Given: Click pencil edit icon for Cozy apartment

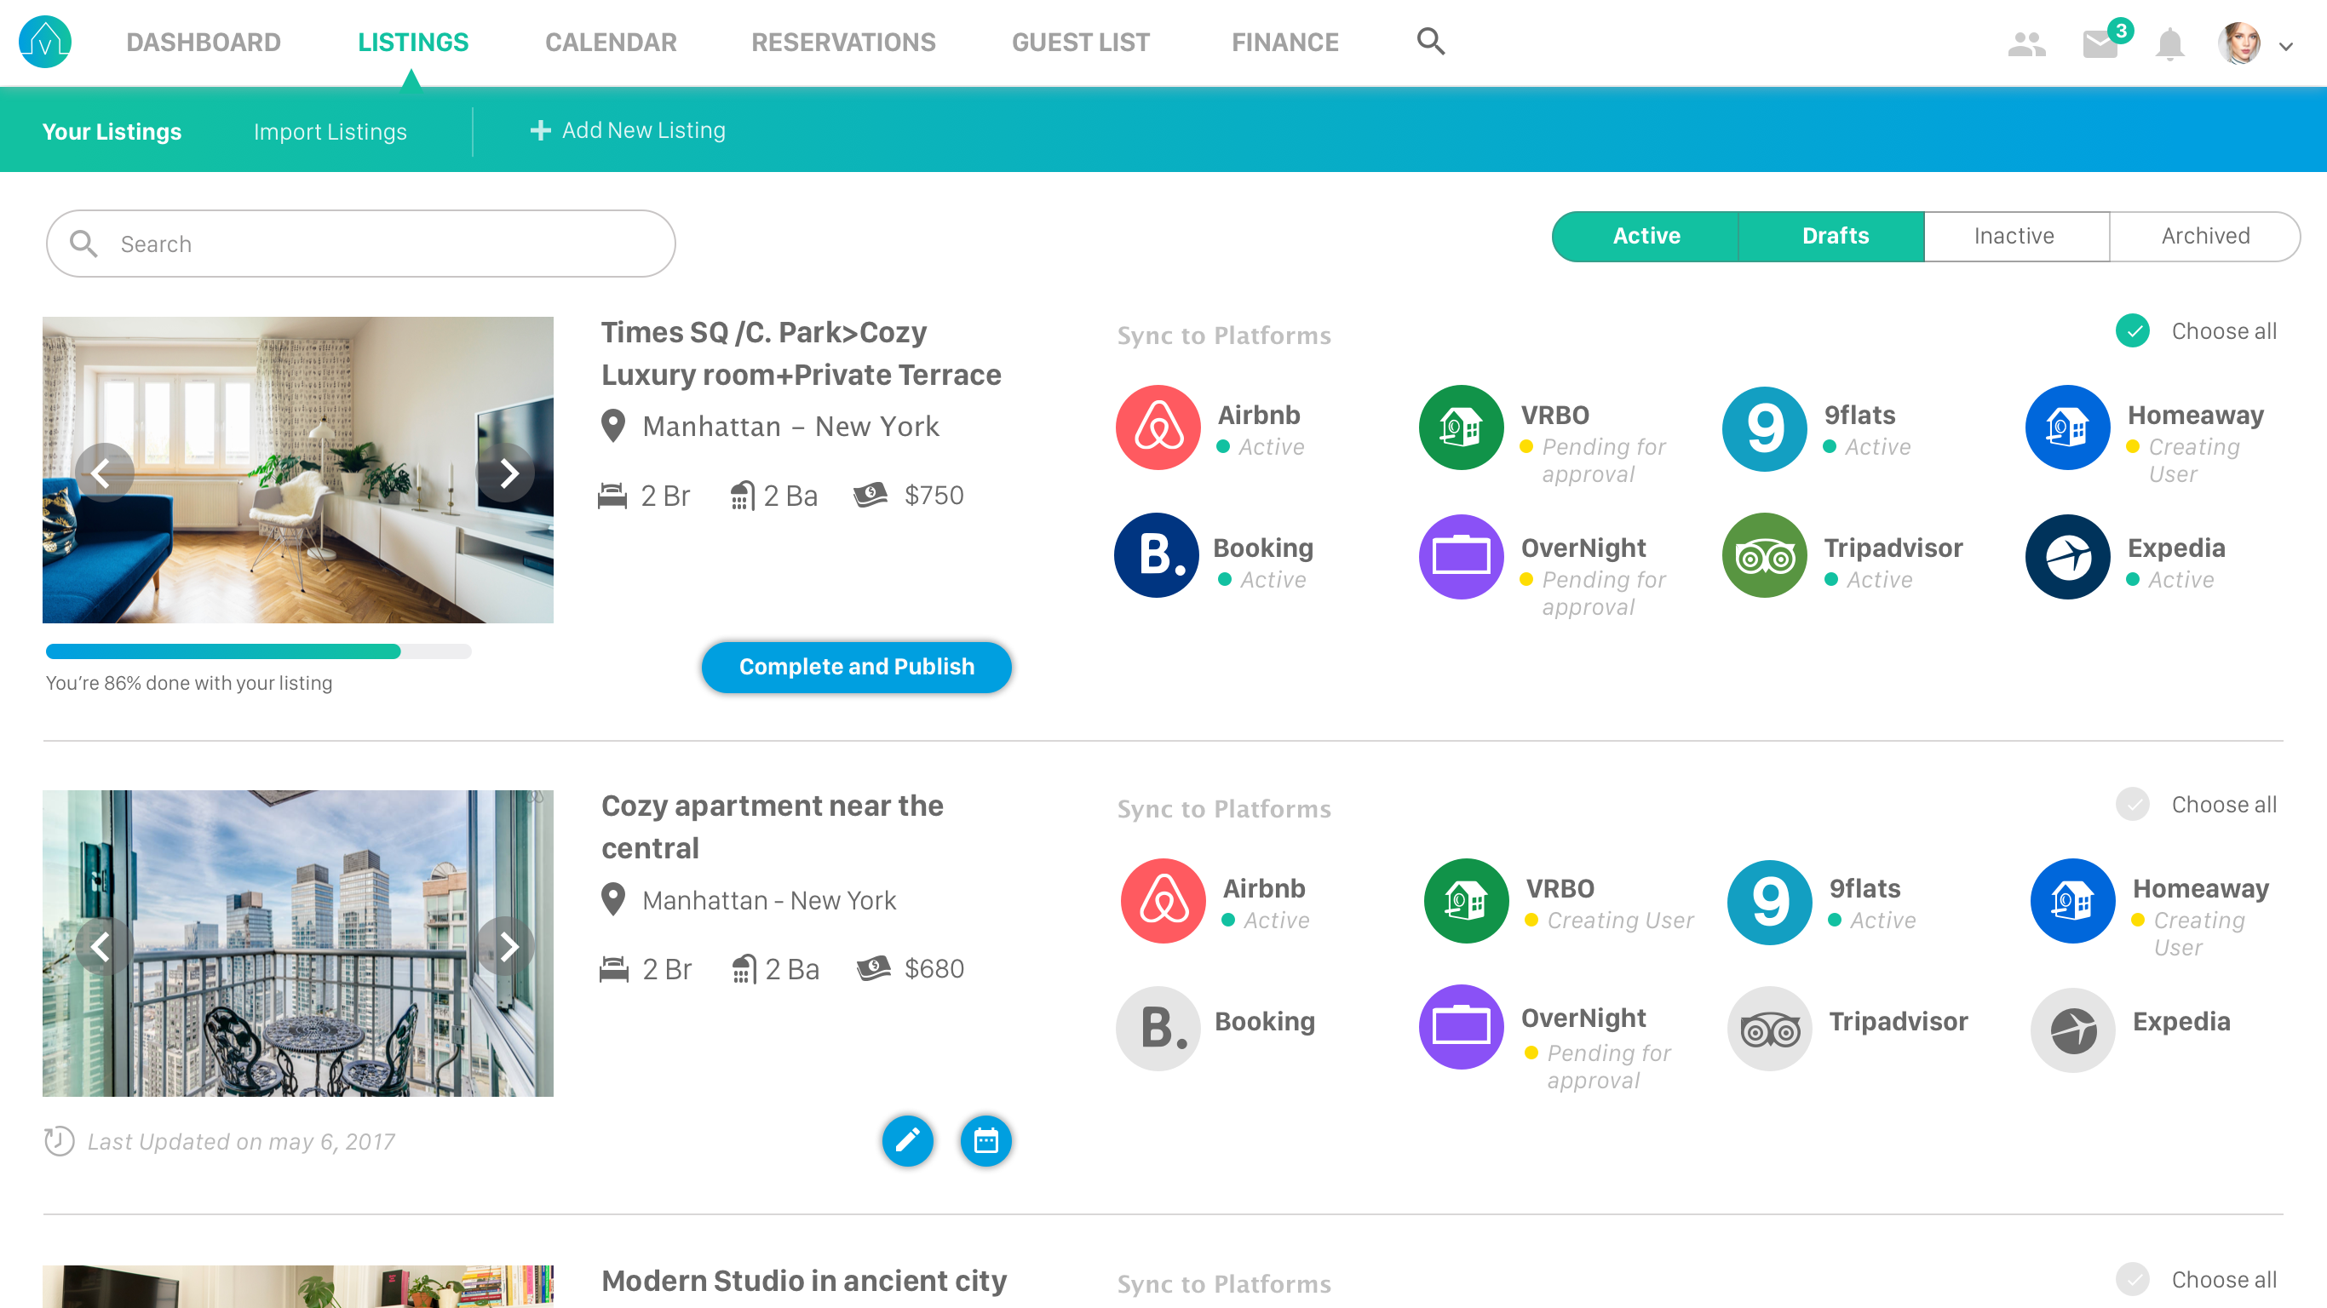Looking at the screenshot, I should coord(907,1141).
